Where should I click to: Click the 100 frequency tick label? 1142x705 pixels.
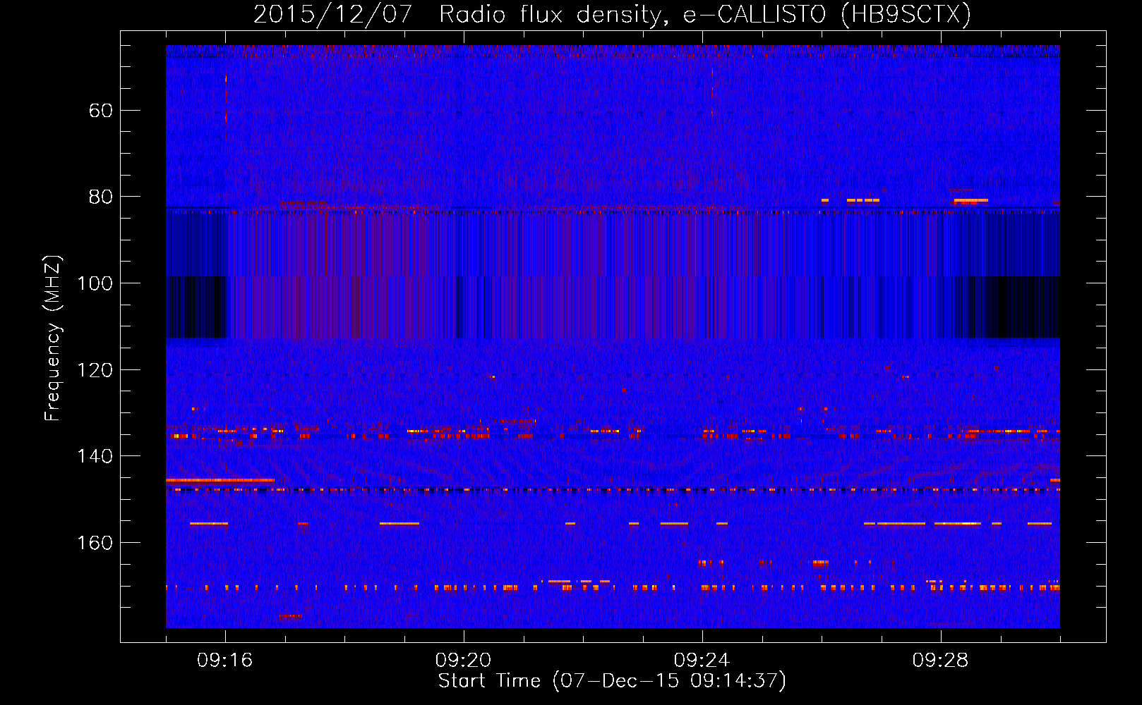[x=95, y=283]
